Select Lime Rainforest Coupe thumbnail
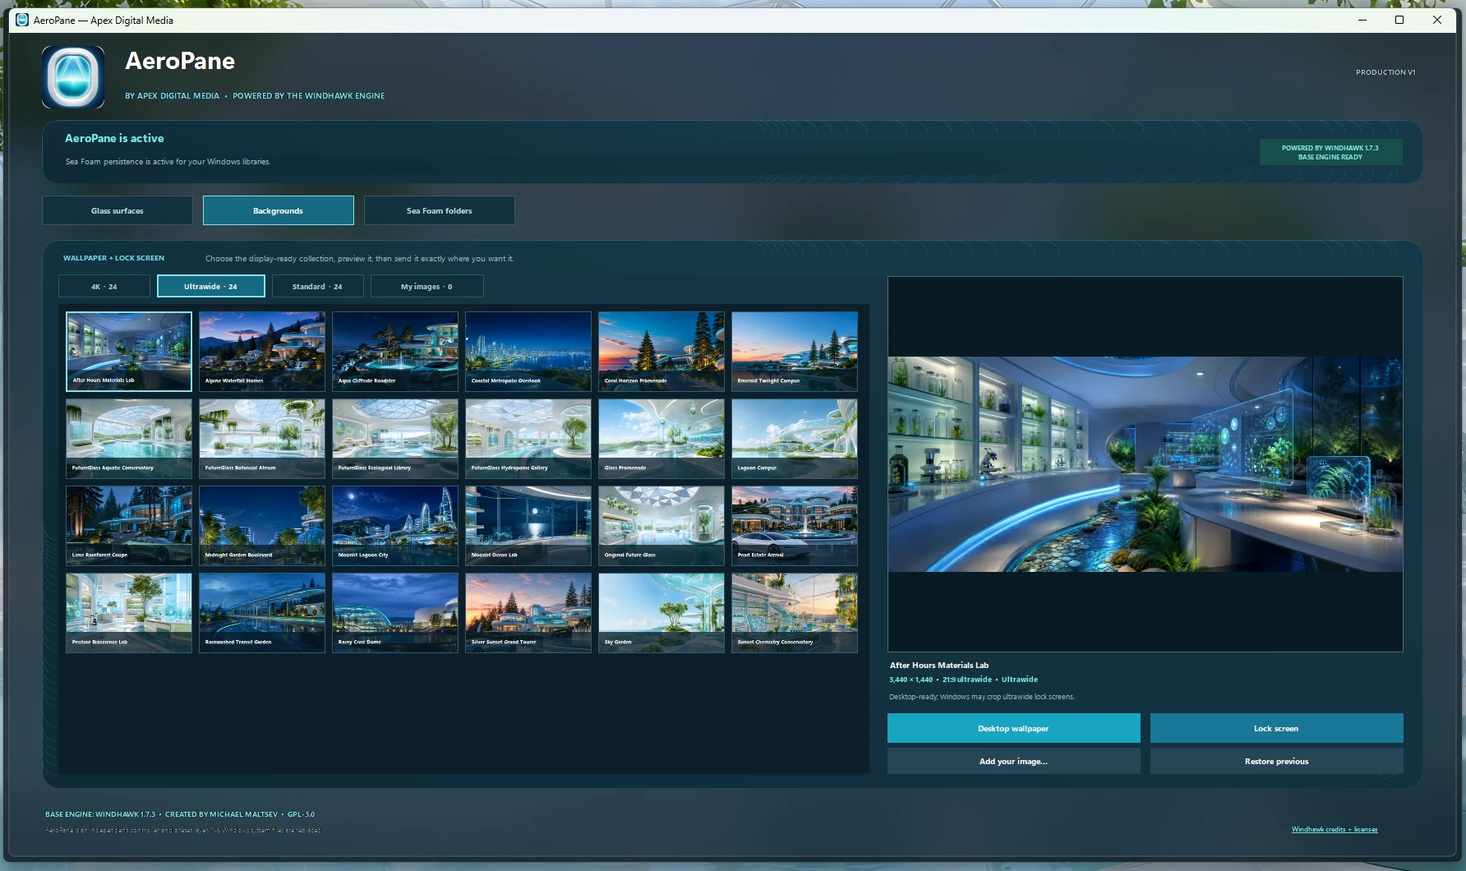Screen dimensions: 1466x871 pos(129,526)
